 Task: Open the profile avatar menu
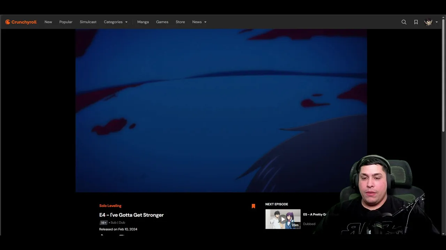point(428,22)
